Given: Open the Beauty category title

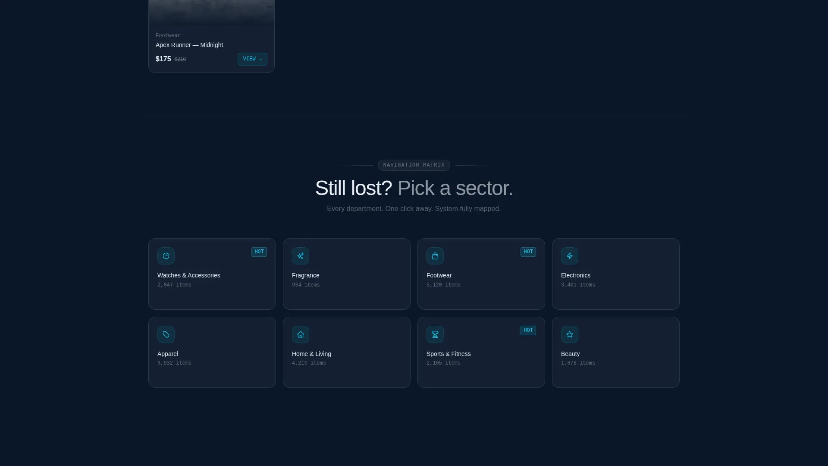Looking at the screenshot, I should pyautogui.click(x=571, y=354).
